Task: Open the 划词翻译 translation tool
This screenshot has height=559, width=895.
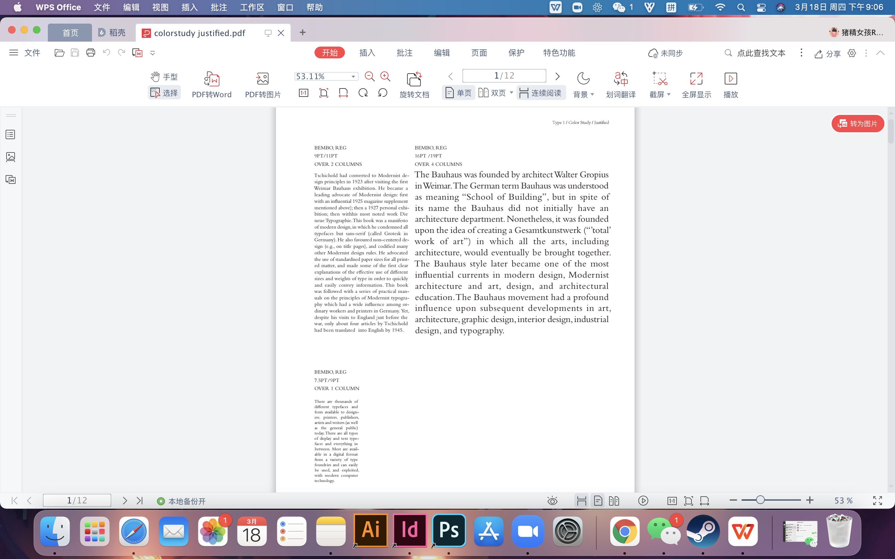Action: coord(621,79)
